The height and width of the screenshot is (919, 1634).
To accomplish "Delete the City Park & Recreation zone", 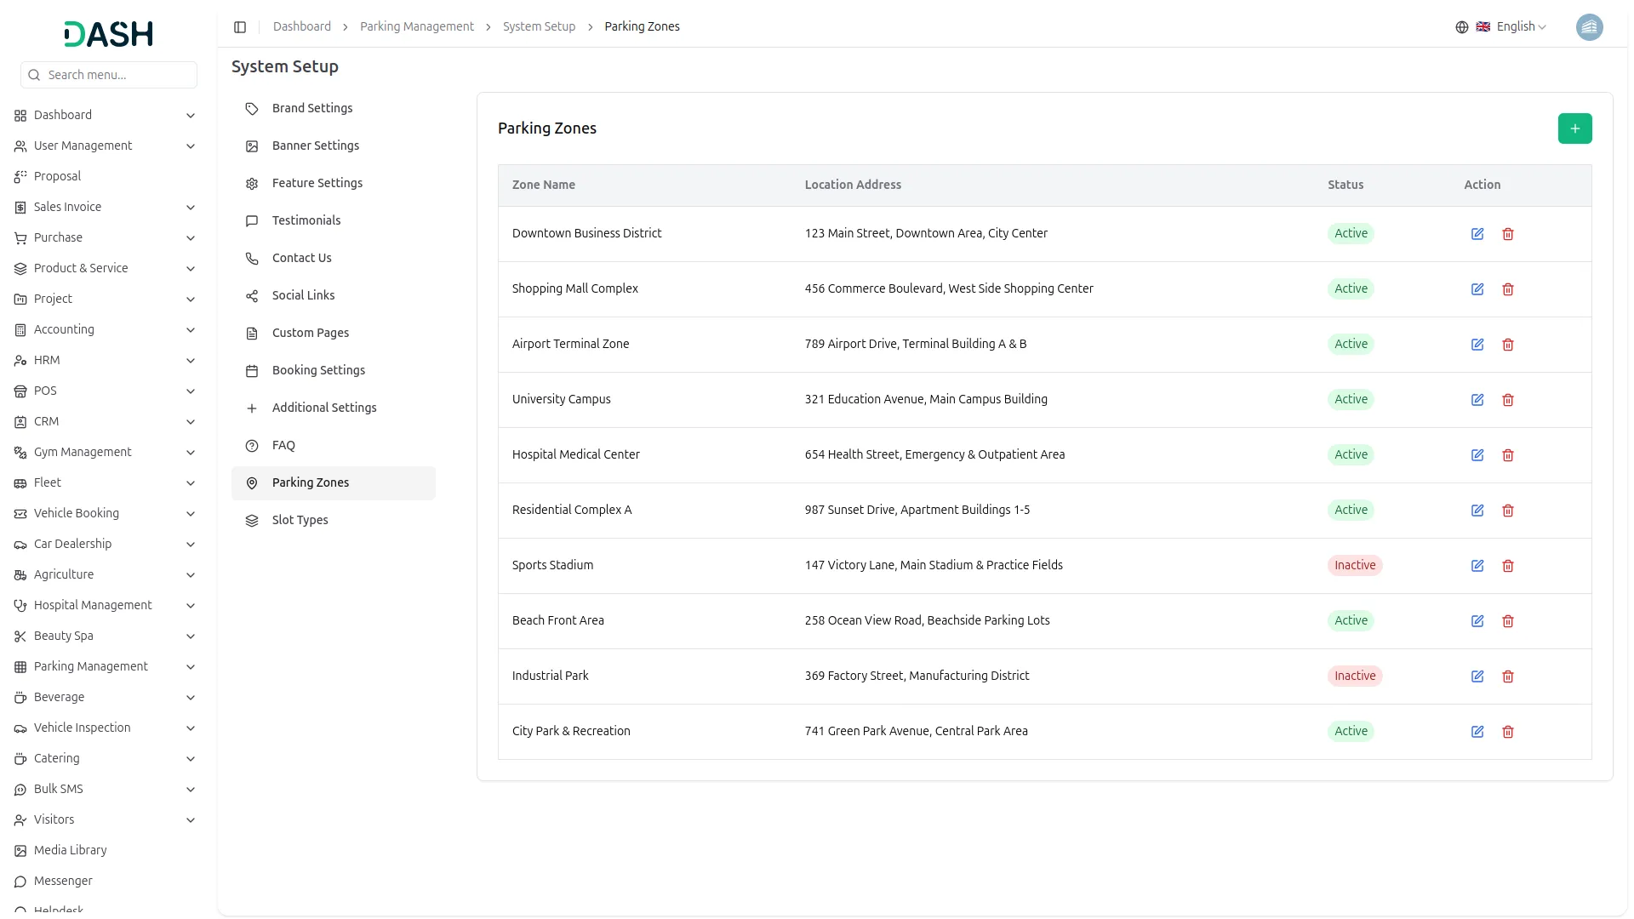I will tap(1508, 732).
